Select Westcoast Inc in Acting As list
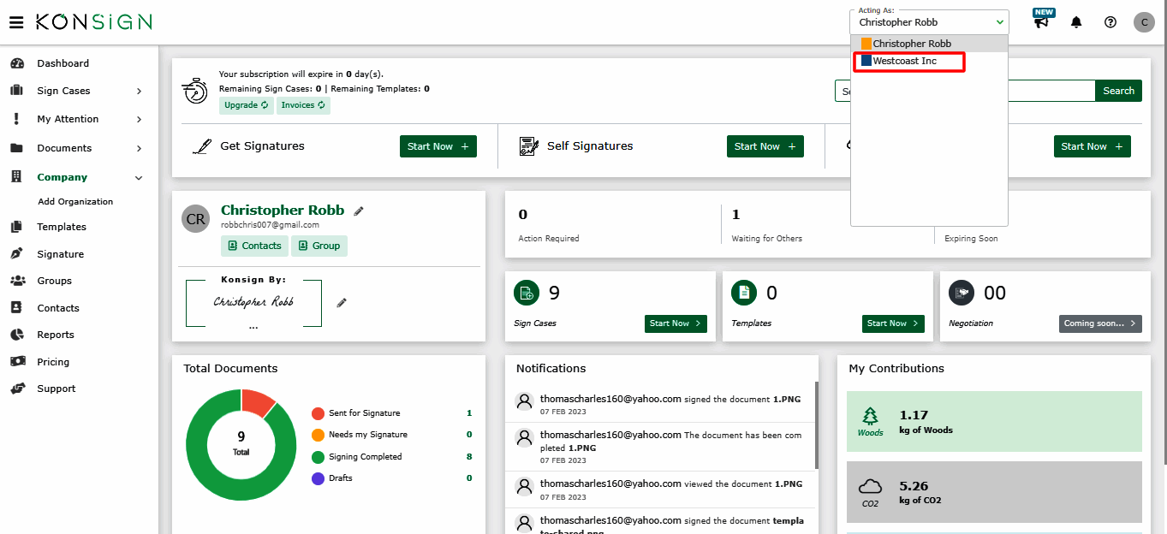This screenshot has width=1167, height=534. [x=930, y=61]
